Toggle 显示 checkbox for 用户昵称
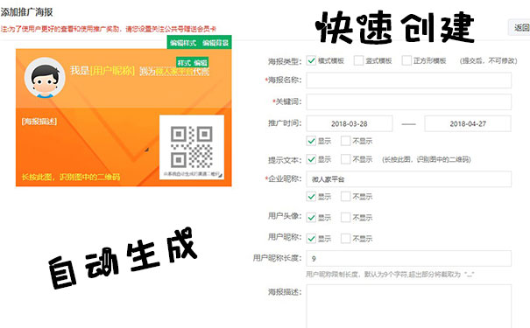Screen dimensions: 530x328 [x=311, y=239]
